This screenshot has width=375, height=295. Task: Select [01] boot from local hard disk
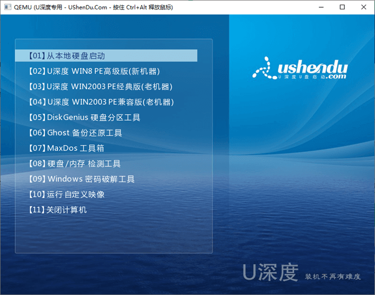(x=106, y=55)
